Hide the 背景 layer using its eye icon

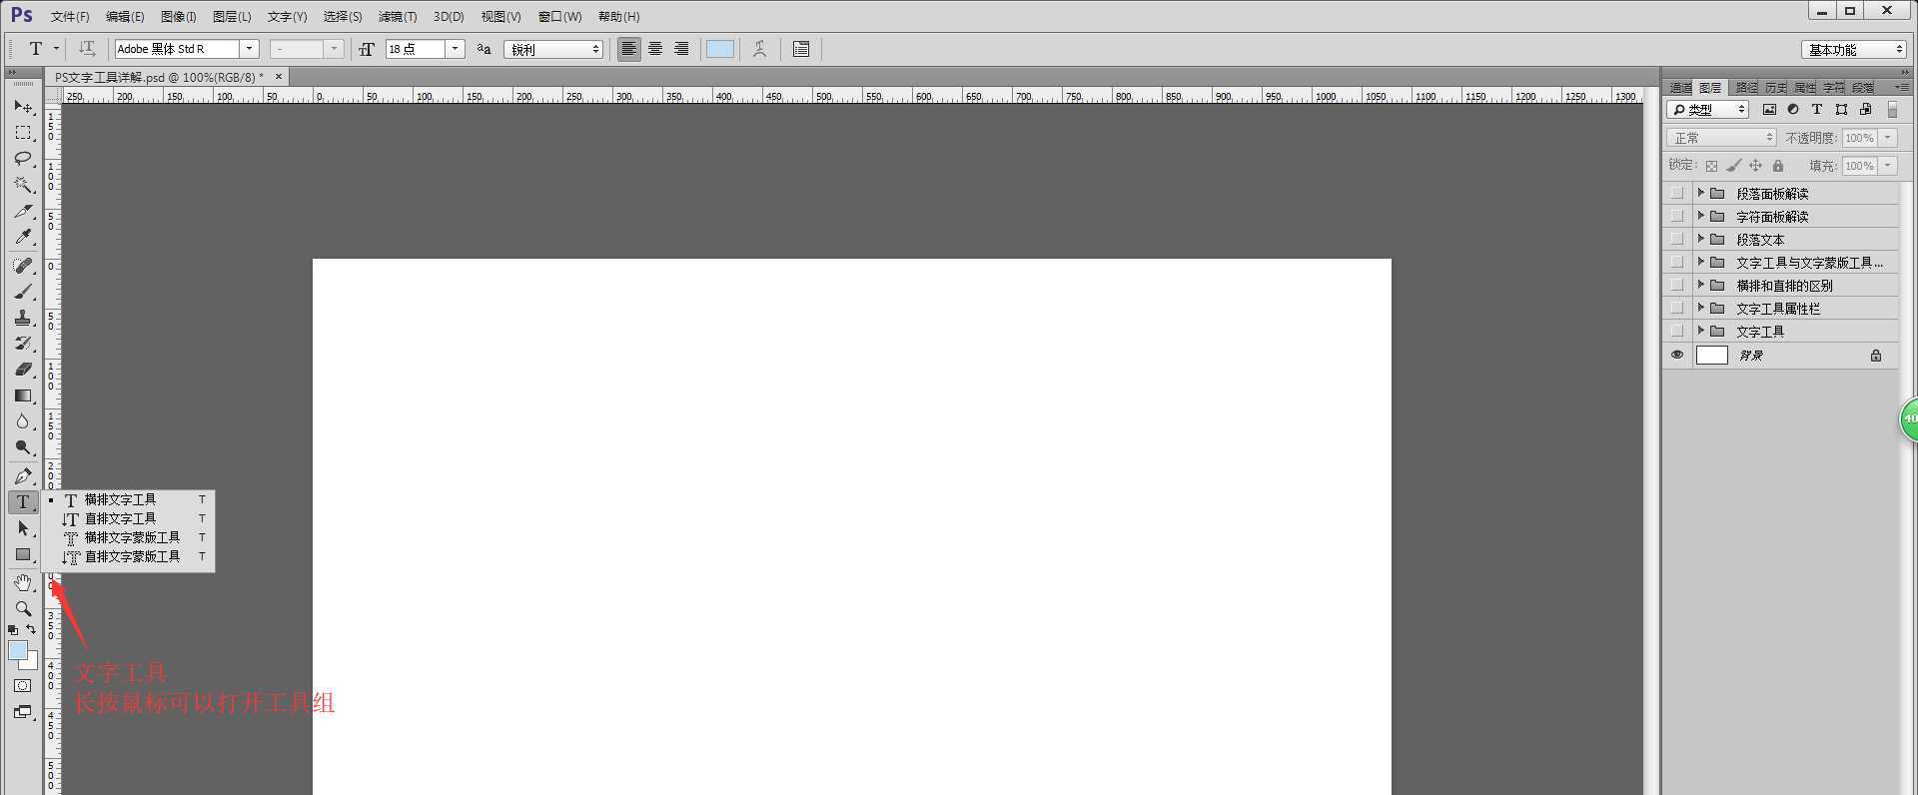click(1677, 355)
